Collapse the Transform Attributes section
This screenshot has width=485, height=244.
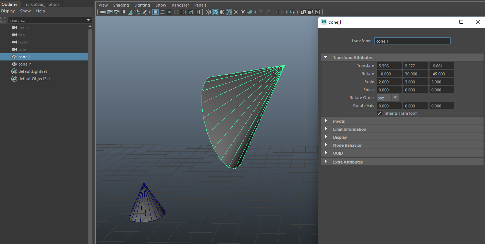(326, 57)
